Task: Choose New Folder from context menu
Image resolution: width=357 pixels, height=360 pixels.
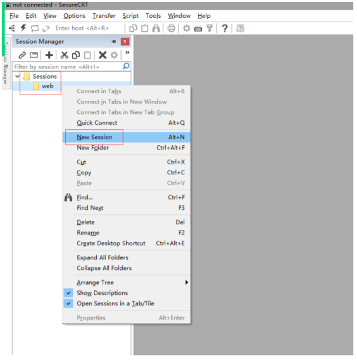Action: tap(127, 148)
